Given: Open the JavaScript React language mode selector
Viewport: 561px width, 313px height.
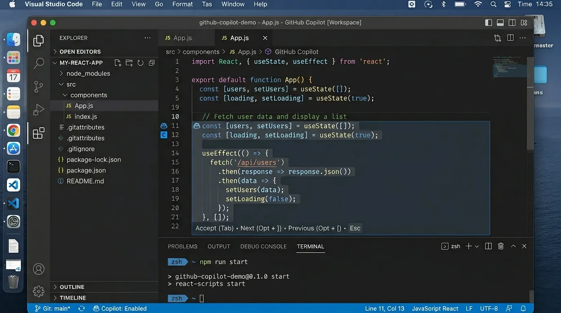Looking at the screenshot, I should [435, 309].
